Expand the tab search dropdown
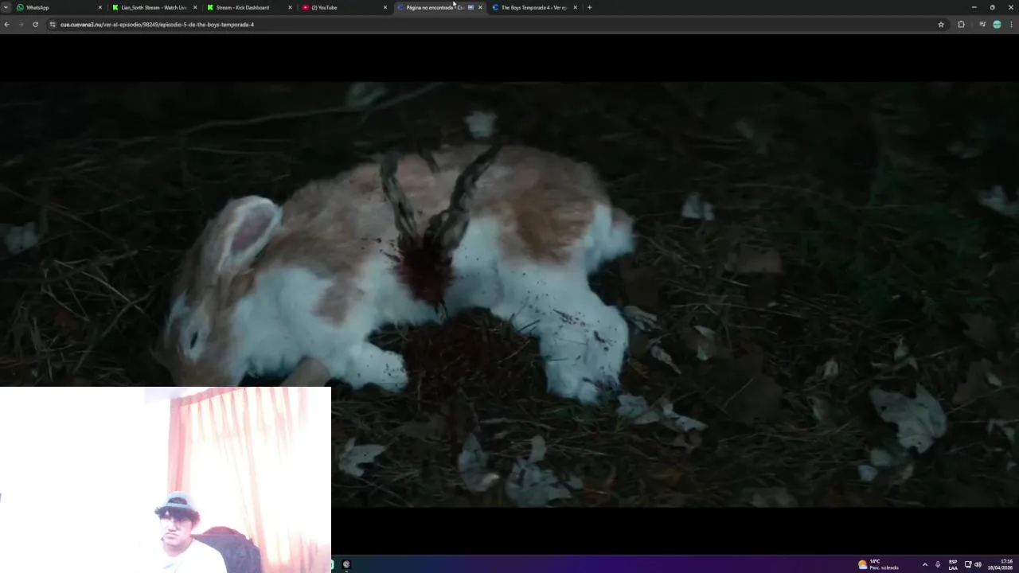1019x573 pixels. [6, 7]
